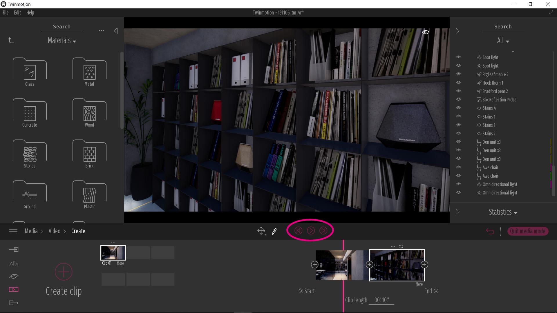Toggle visibility of Bigleaf maple 2
The image size is (557, 313).
coord(459,74)
